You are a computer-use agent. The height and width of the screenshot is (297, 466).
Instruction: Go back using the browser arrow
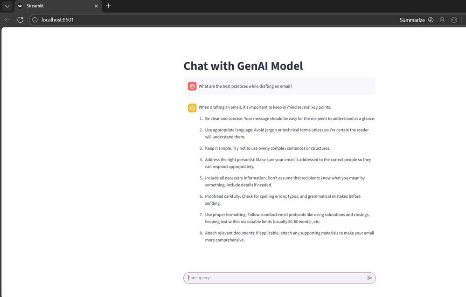(7, 20)
